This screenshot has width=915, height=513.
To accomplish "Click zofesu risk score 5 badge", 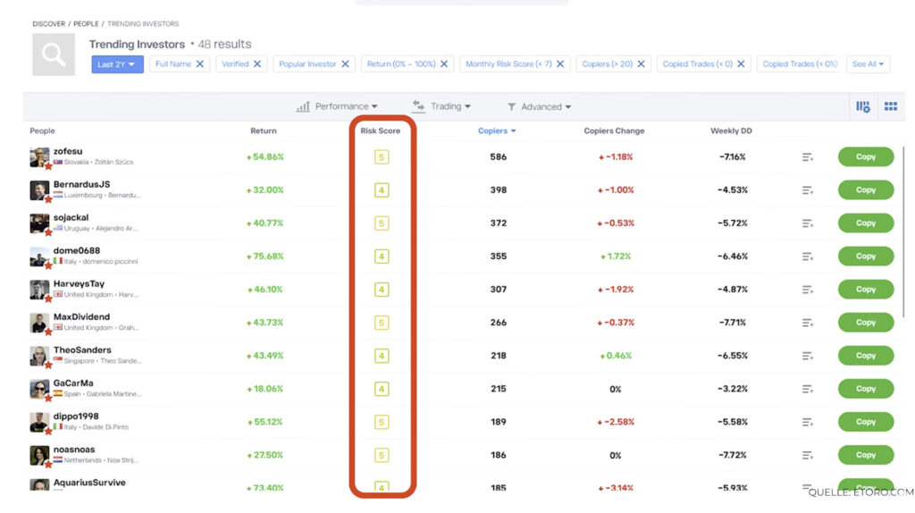I will coord(382,157).
